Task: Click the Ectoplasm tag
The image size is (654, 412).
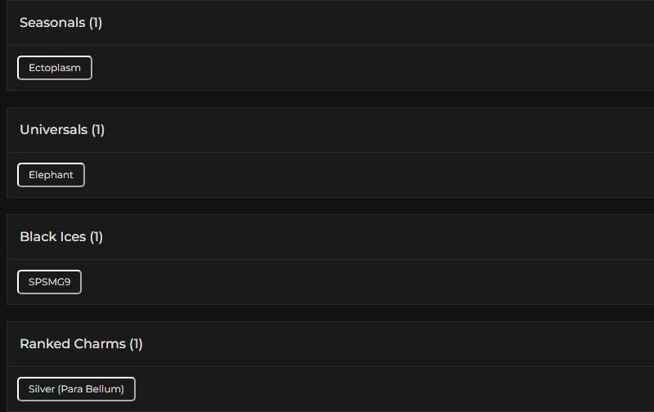Action: click(55, 68)
